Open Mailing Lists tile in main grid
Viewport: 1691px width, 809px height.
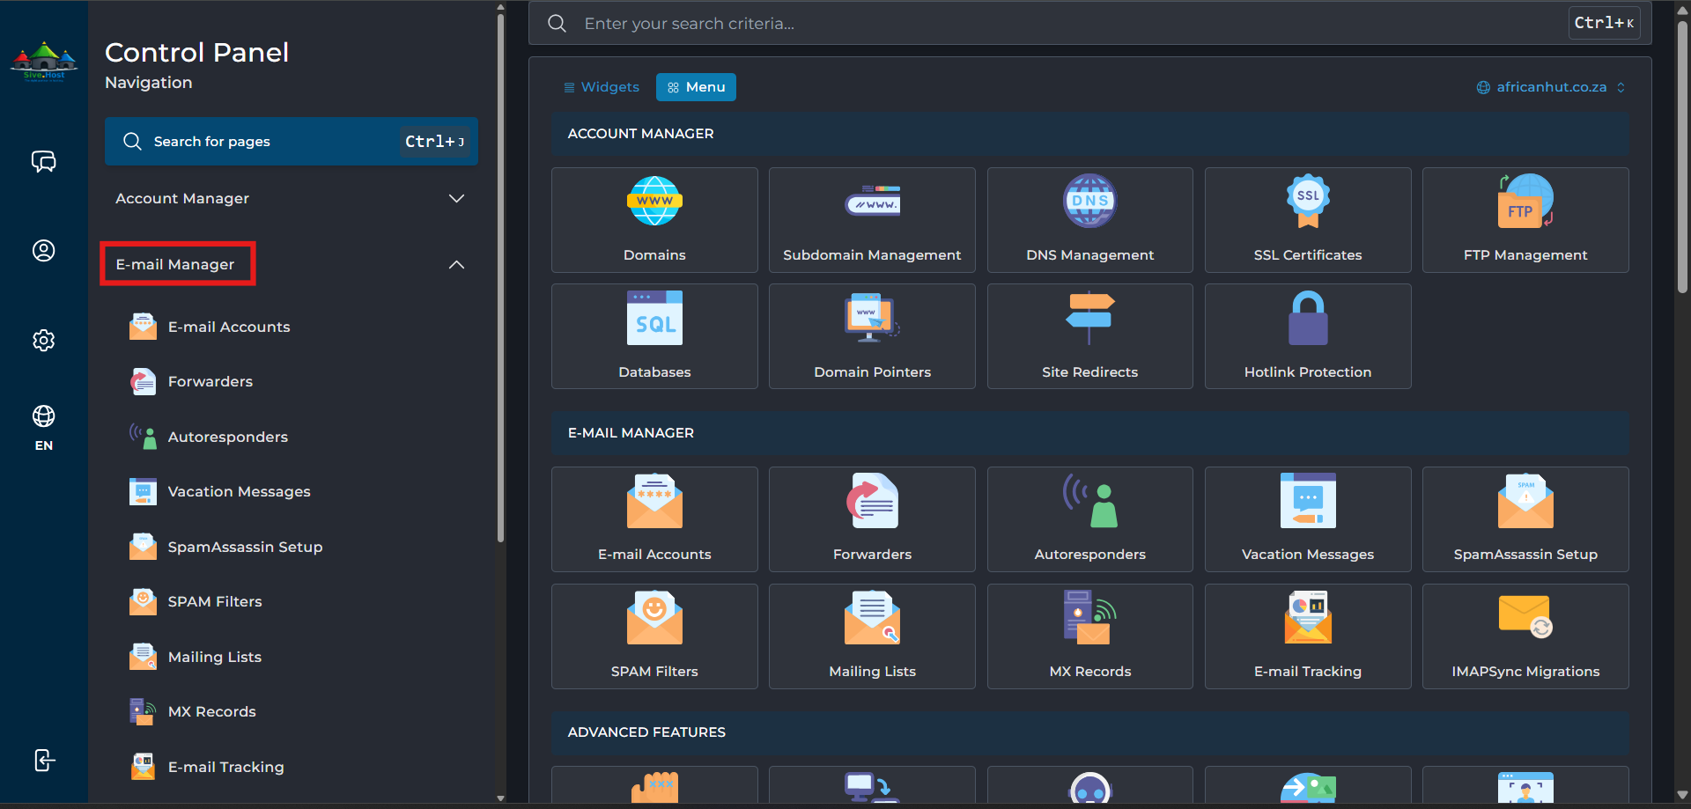[x=872, y=636]
